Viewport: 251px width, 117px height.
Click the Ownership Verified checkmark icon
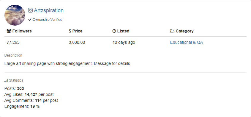[x=30, y=20]
